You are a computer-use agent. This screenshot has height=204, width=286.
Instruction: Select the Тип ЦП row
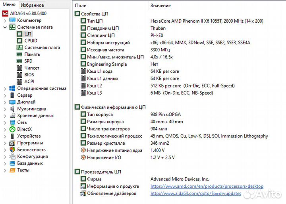[x=172, y=21]
